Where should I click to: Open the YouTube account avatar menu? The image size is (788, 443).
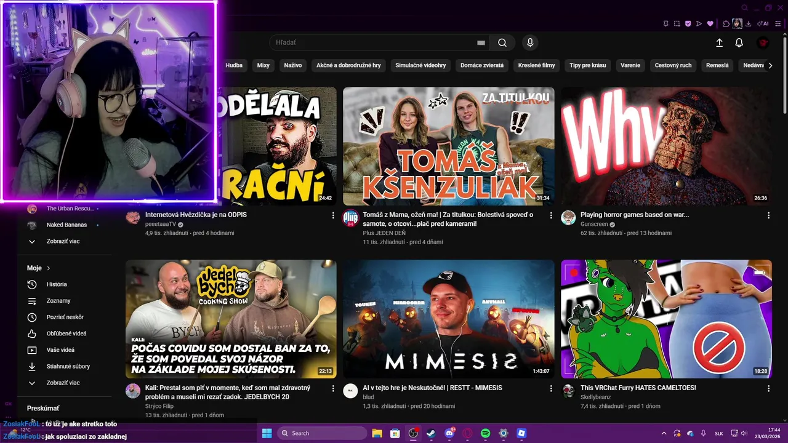pyautogui.click(x=763, y=42)
